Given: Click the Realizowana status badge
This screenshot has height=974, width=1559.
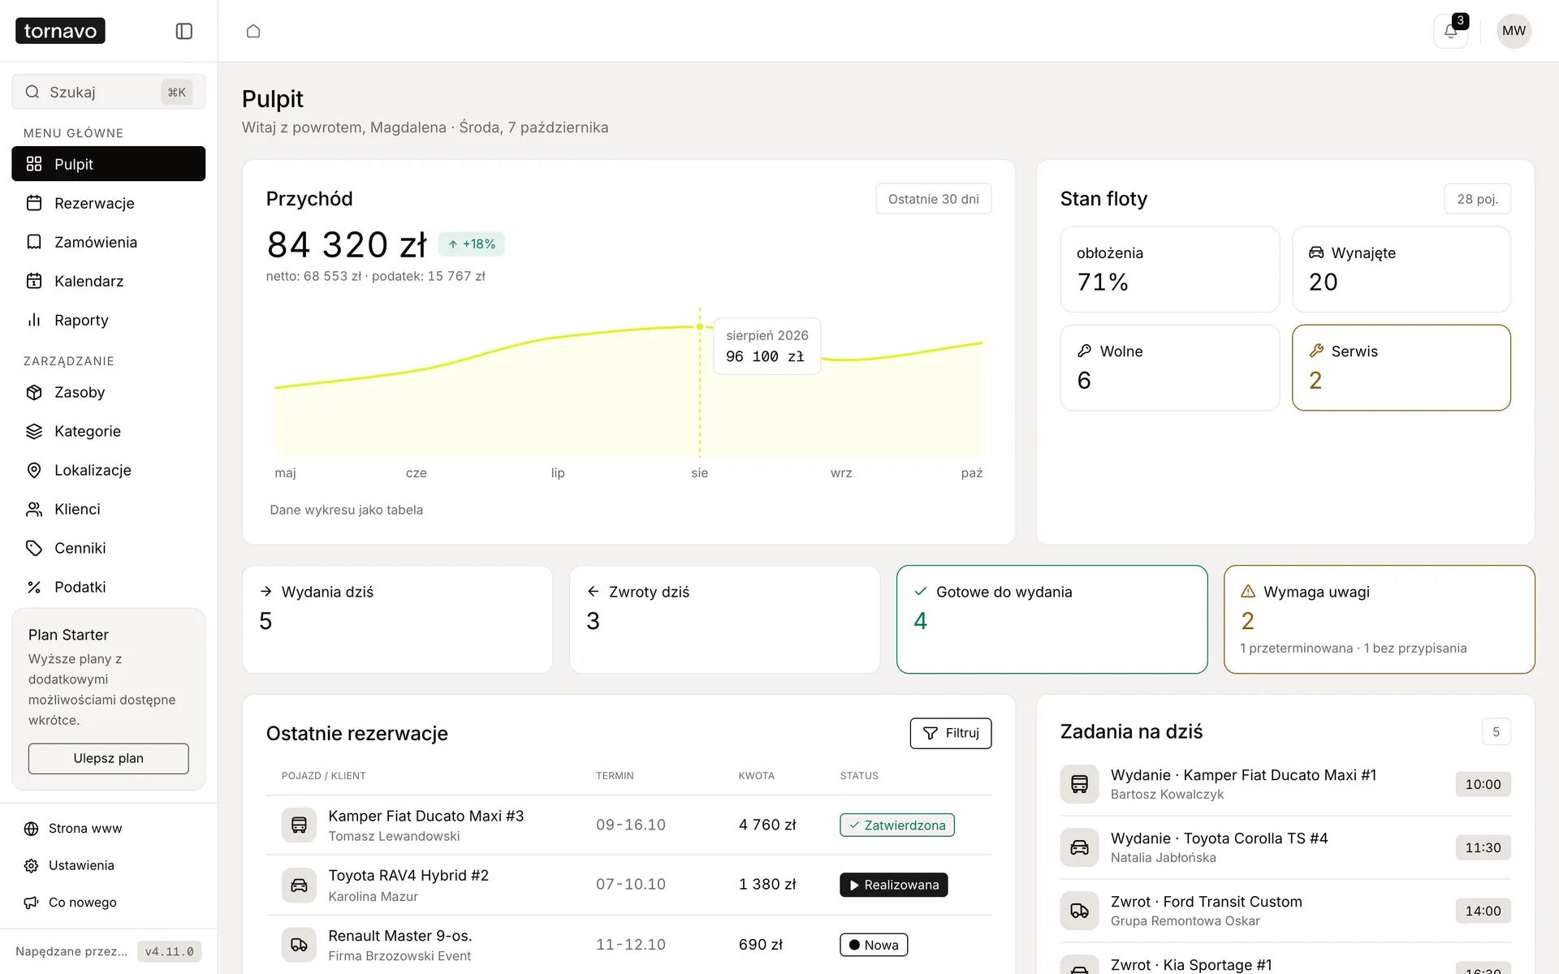Looking at the screenshot, I should tap(894, 885).
